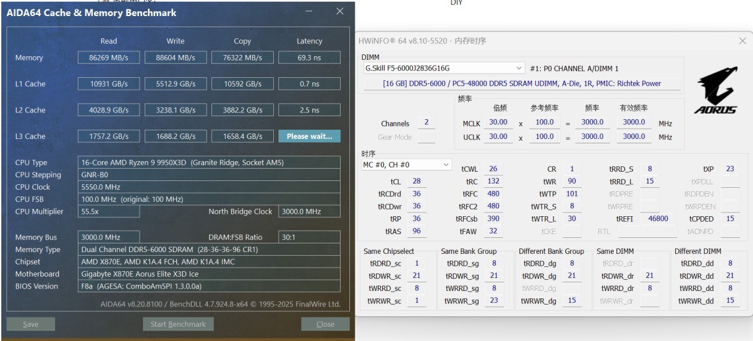
Task: Click the tRC value 132
Action: pos(493,181)
